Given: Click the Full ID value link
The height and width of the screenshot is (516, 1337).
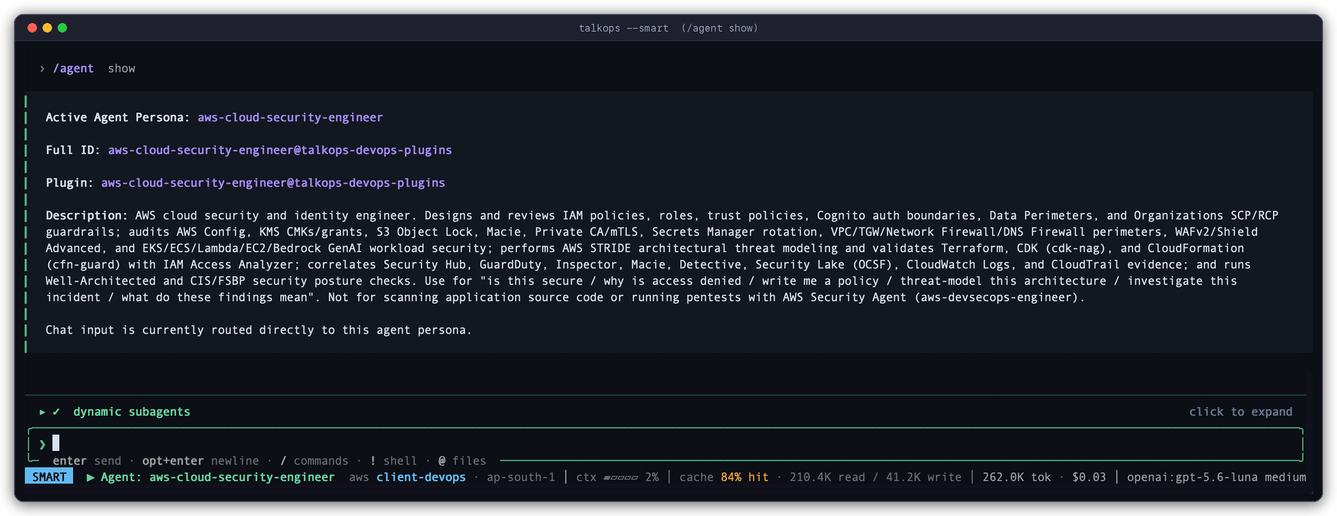Looking at the screenshot, I should point(280,150).
